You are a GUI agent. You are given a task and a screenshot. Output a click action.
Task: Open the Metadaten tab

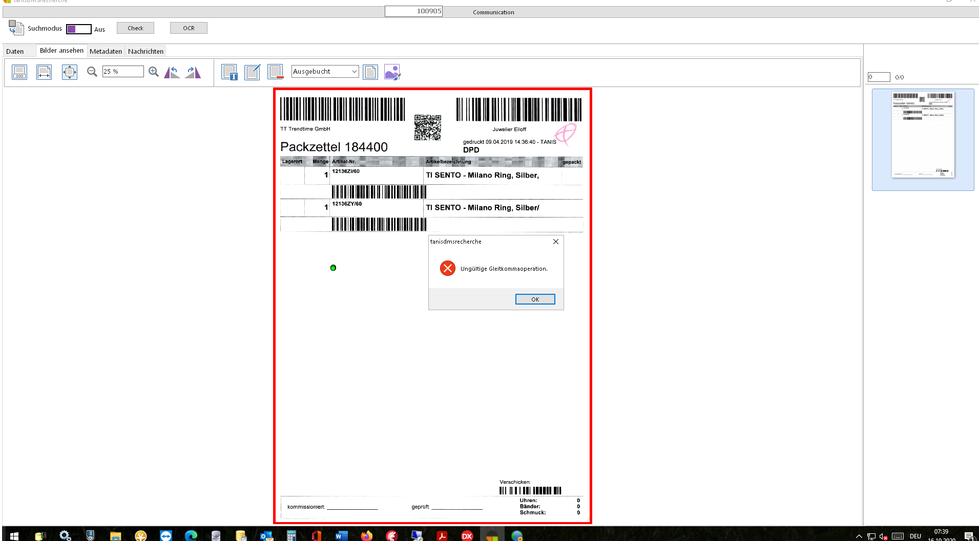click(106, 51)
